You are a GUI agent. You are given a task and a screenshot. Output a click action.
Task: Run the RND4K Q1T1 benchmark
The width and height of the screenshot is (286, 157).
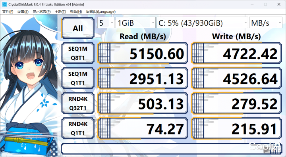tap(78, 128)
